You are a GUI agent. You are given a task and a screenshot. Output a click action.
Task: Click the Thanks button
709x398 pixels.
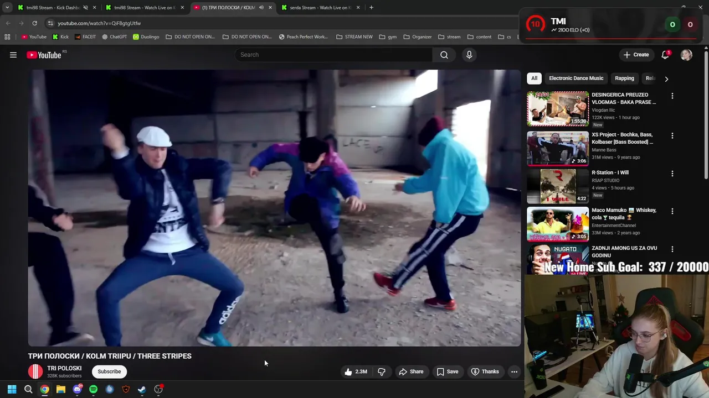485,371
